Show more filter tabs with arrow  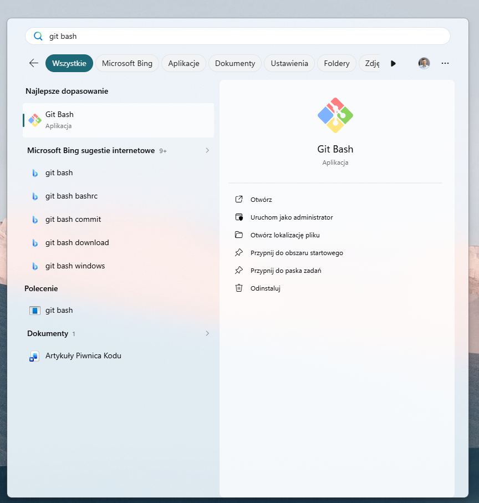pos(393,64)
